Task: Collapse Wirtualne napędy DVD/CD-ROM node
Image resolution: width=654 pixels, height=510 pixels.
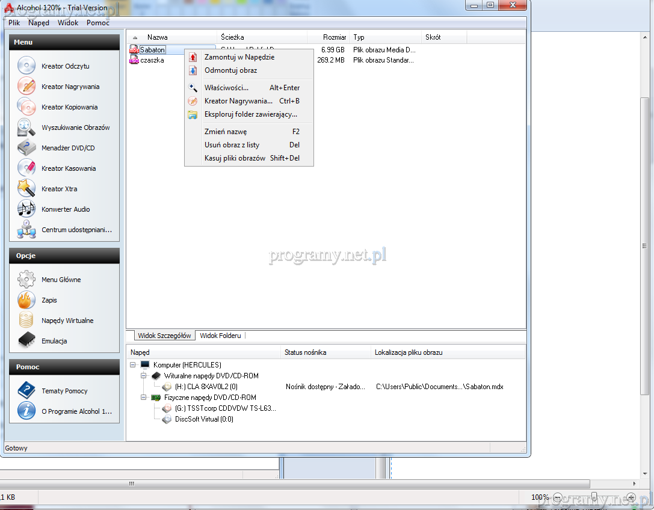Action: [x=144, y=376]
